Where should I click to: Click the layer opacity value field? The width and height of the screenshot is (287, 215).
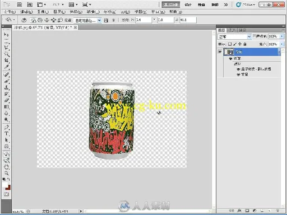[274, 36]
